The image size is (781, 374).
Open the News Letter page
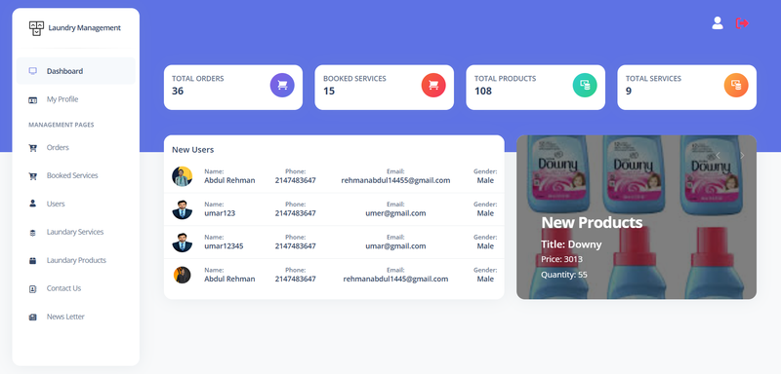click(x=76, y=317)
